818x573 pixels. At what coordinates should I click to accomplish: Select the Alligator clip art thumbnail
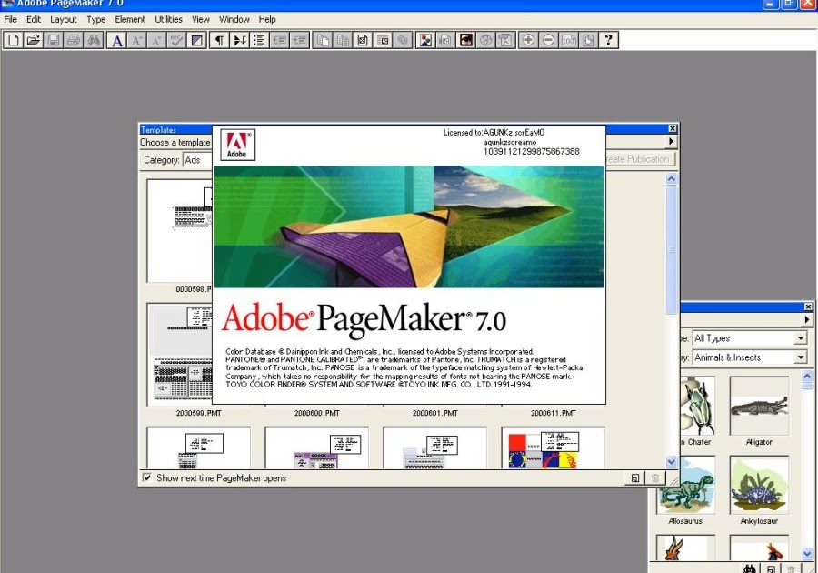point(759,406)
